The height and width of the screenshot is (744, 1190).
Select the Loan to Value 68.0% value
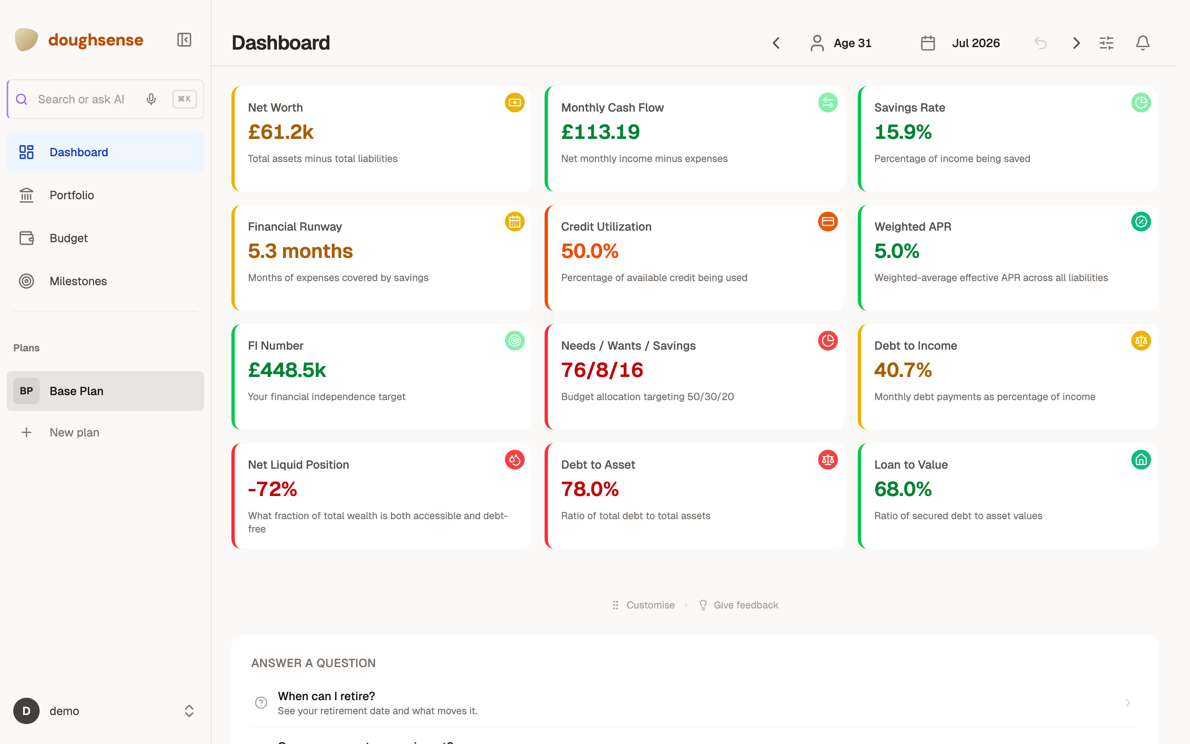[x=903, y=489]
